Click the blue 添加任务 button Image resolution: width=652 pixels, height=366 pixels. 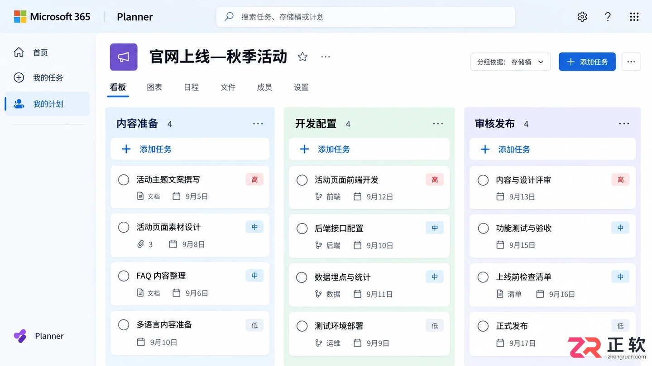coord(587,62)
